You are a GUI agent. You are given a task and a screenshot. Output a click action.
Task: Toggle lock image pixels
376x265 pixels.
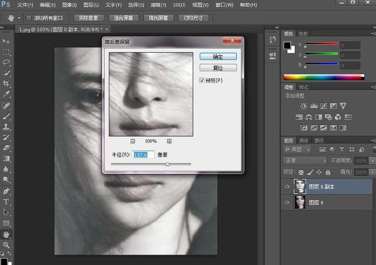point(310,172)
